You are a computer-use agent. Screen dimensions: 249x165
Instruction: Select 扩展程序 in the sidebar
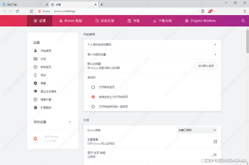click(x=42, y=108)
